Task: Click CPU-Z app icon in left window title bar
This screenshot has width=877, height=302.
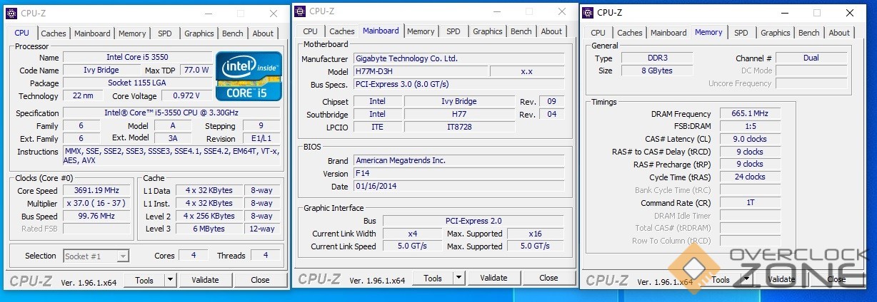Action: [11, 13]
